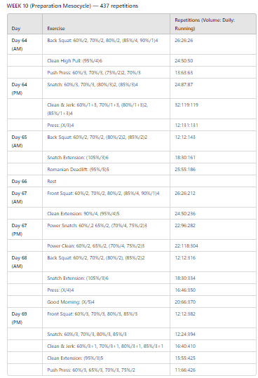Select the Day 64 Push Press 60%/3, 70%/3 cell
This screenshot has width=258, height=378.
click(107, 72)
